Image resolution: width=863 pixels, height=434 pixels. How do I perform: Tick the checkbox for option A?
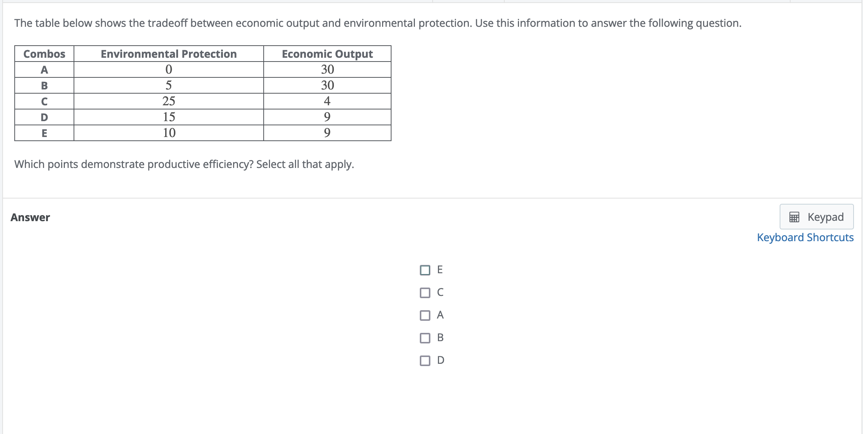pyautogui.click(x=425, y=315)
